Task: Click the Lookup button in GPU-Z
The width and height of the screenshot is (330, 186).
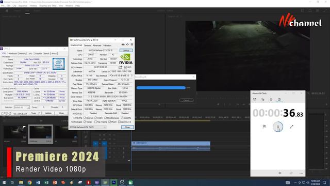Action: tap(126, 51)
